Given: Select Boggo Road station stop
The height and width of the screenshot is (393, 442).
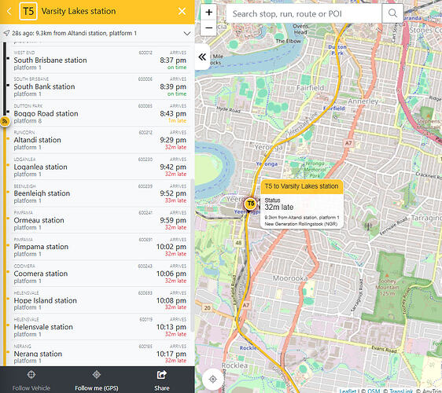Looking at the screenshot, I should tap(101, 113).
